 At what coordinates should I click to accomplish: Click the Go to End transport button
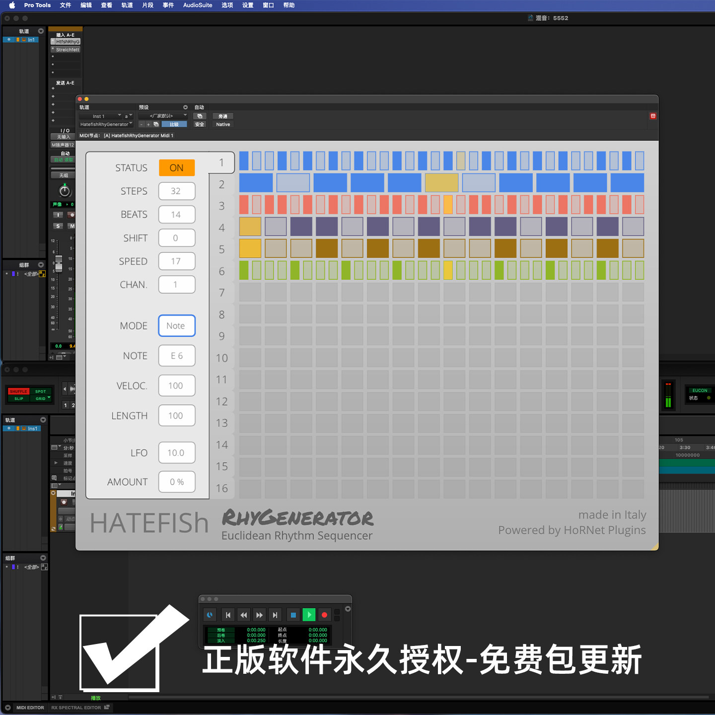click(x=275, y=615)
